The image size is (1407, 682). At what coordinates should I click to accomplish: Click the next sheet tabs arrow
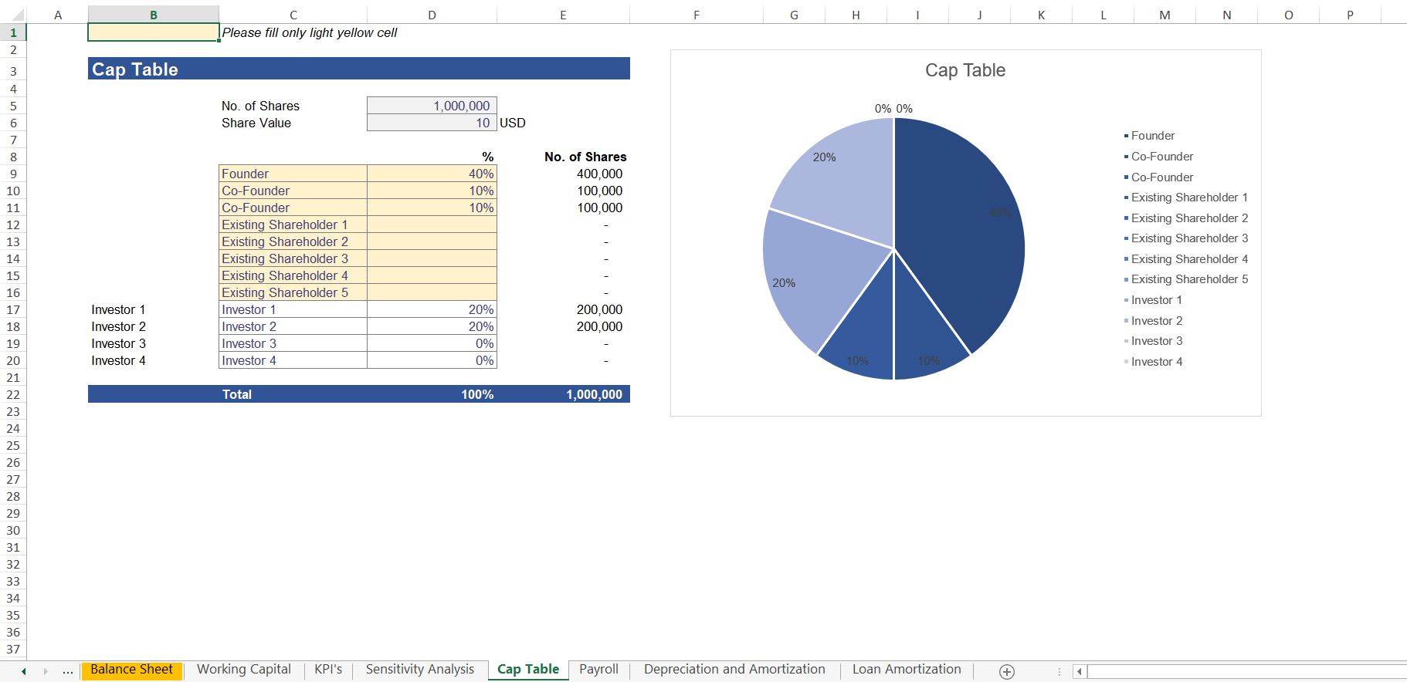(x=46, y=671)
